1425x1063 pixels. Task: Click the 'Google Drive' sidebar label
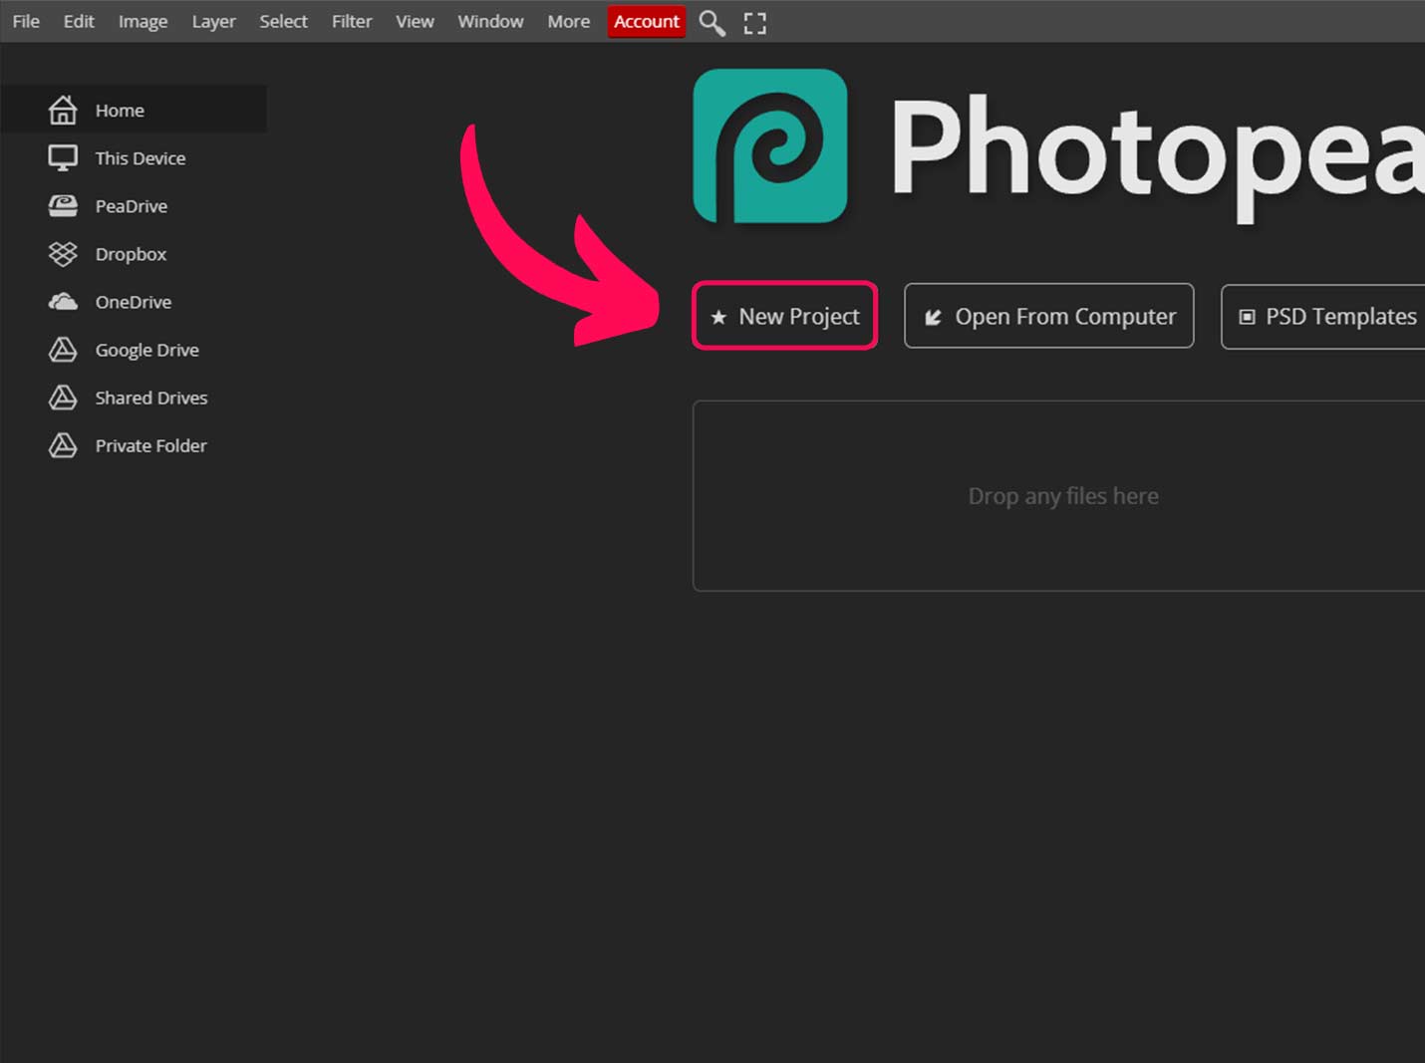pyautogui.click(x=147, y=350)
